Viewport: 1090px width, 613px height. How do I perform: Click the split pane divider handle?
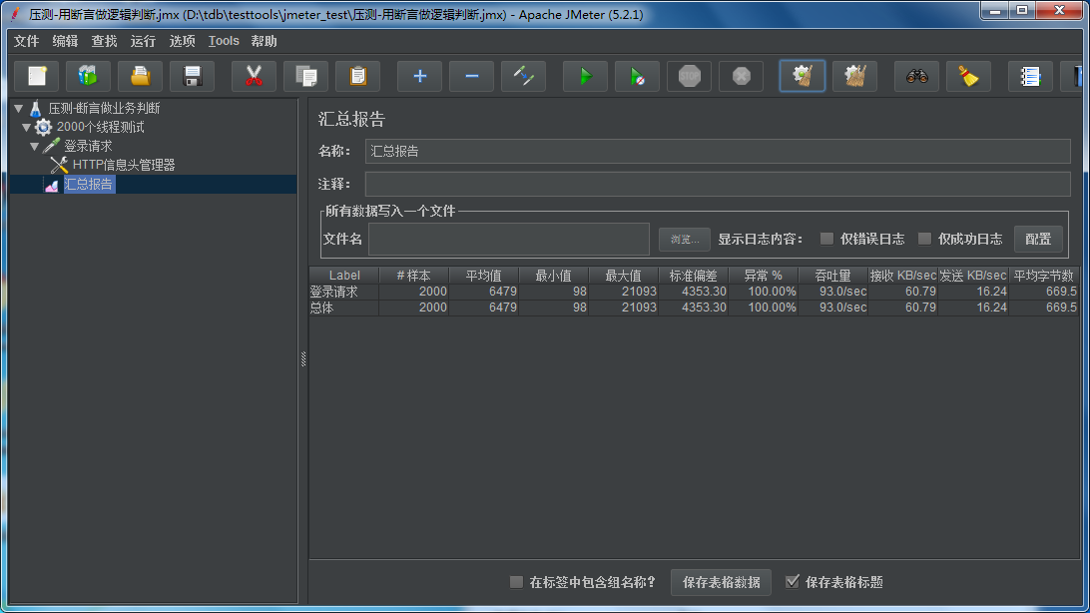point(303,358)
